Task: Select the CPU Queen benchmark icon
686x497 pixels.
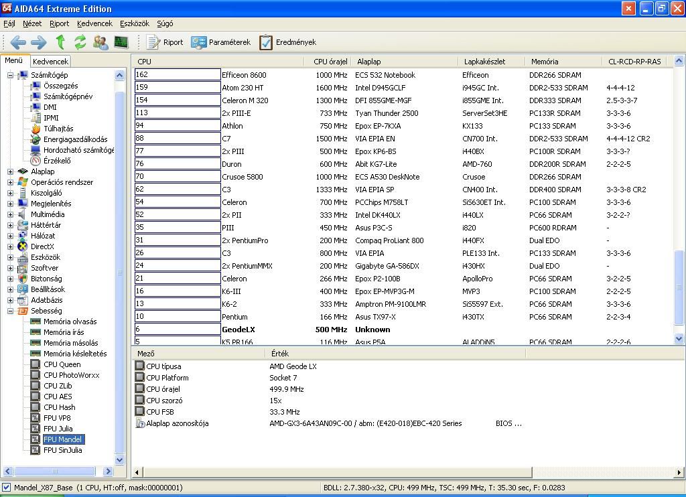Action: [x=36, y=364]
